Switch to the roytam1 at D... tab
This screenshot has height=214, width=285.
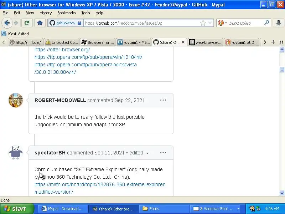pos(242,42)
